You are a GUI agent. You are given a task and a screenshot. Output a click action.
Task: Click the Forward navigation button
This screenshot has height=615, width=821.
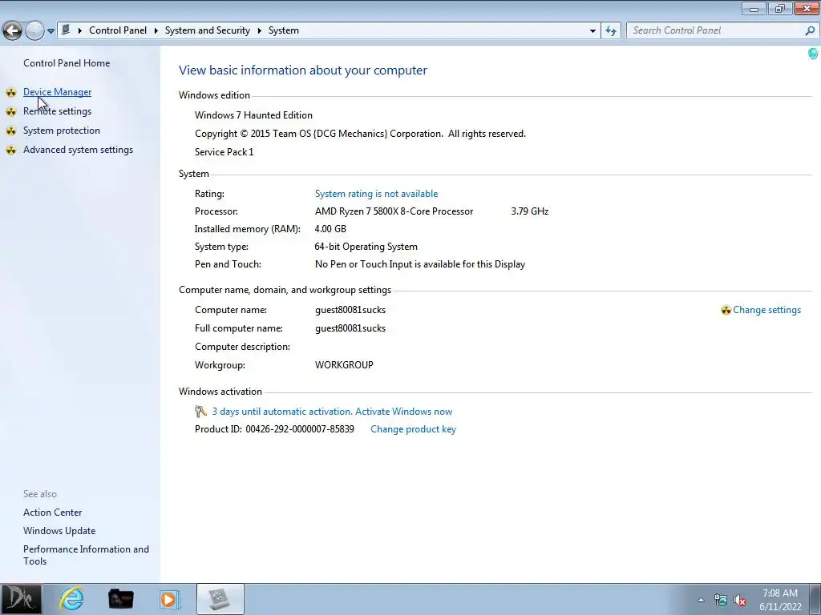click(34, 31)
